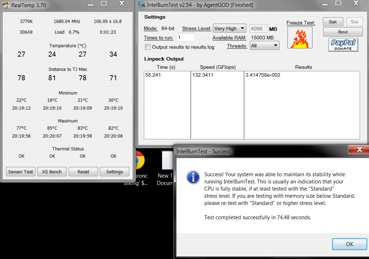The height and width of the screenshot is (259, 369).
Task: Click the greyed Stop button
Action: point(354,22)
